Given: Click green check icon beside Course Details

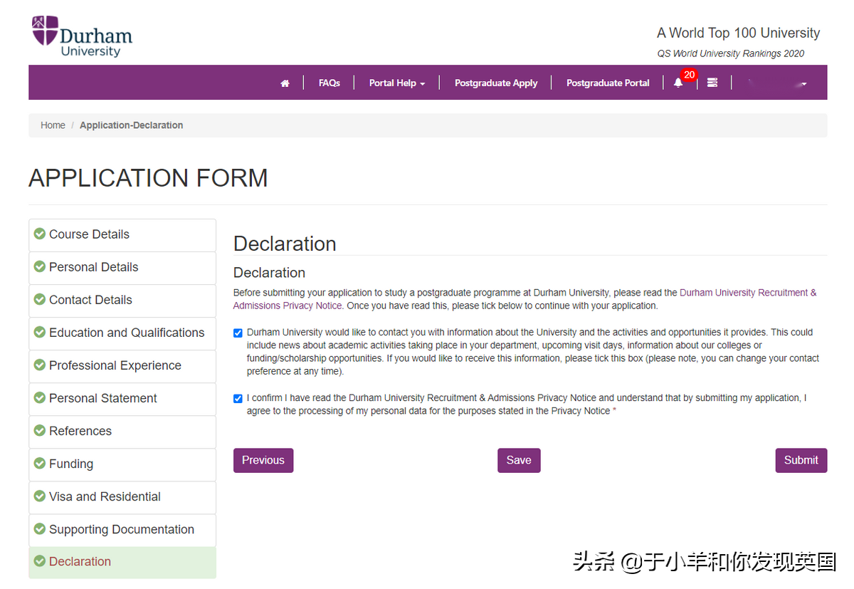Looking at the screenshot, I should [x=40, y=234].
